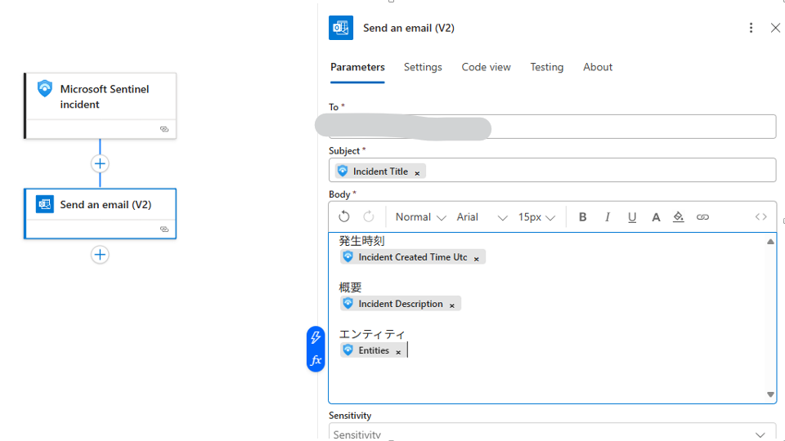This screenshot has height=441, width=785.
Task: Open the Send an email more options menu
Action: [x=751, y=28]
